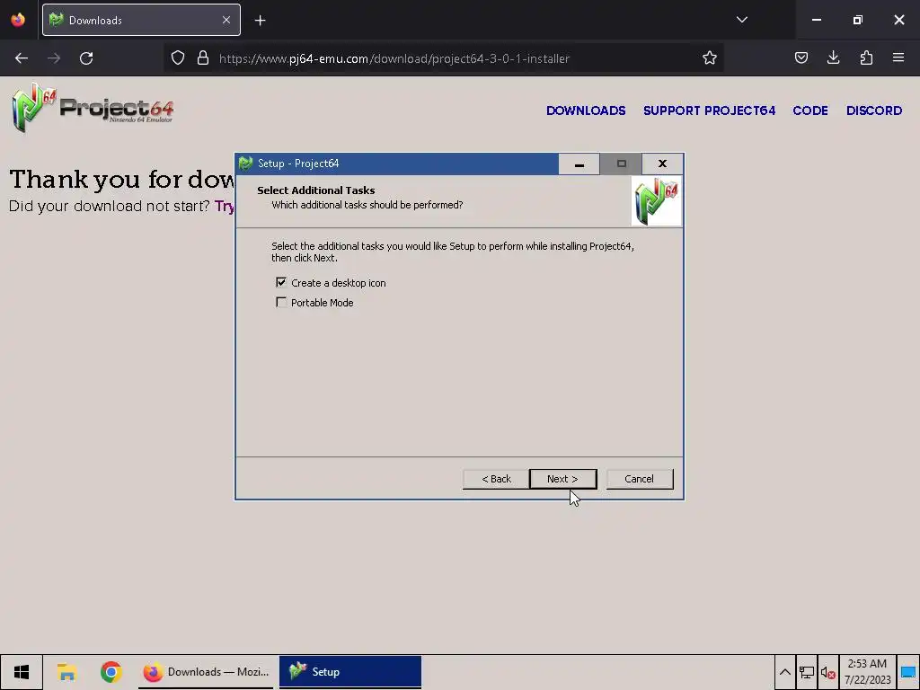Open Windows Start menu
920x690 pixels.
[x=22, y=672]
